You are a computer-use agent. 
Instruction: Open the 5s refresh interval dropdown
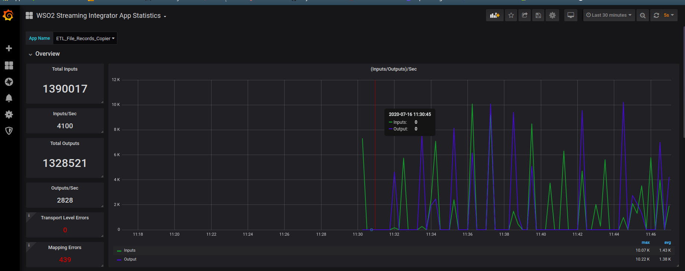point(669,15)
